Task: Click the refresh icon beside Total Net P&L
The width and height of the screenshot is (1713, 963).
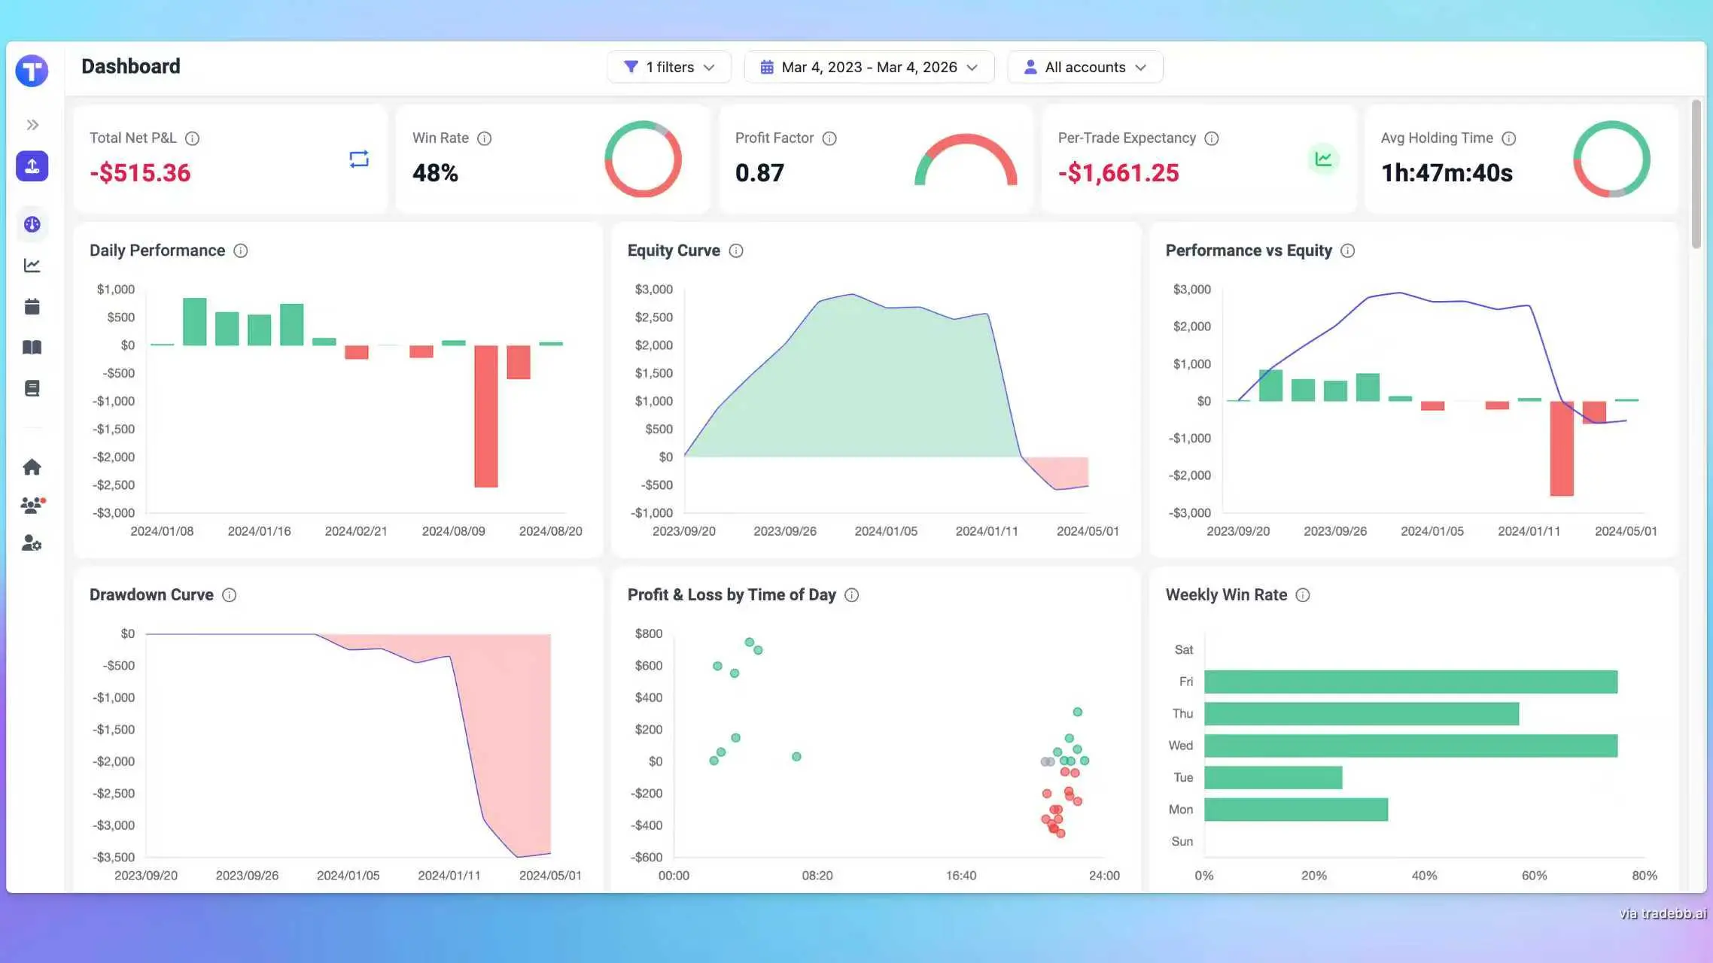Action: 359,159
